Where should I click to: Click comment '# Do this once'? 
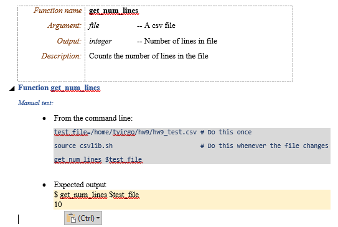tap(226, 132)
